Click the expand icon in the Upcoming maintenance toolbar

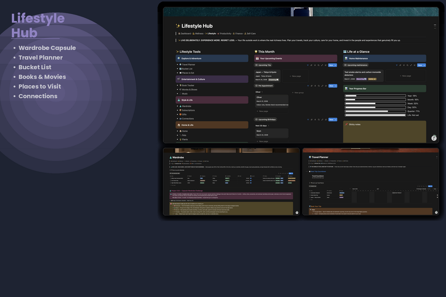411,65
